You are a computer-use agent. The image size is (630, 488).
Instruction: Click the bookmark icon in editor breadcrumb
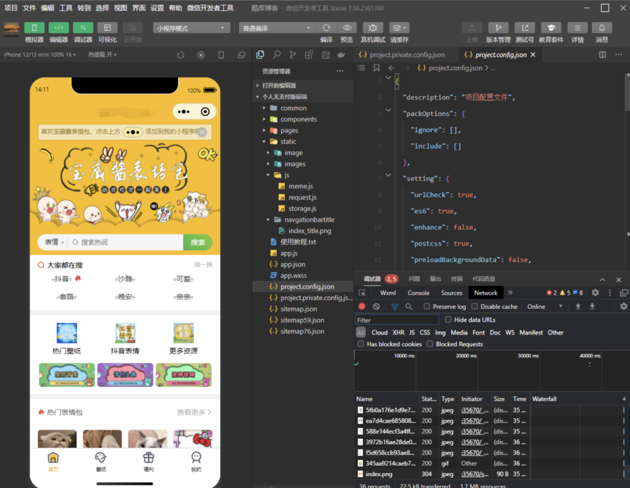pos(376,68)
